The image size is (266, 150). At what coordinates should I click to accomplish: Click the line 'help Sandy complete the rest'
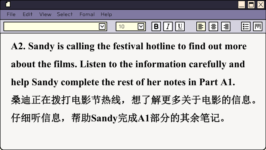(123, 82)
